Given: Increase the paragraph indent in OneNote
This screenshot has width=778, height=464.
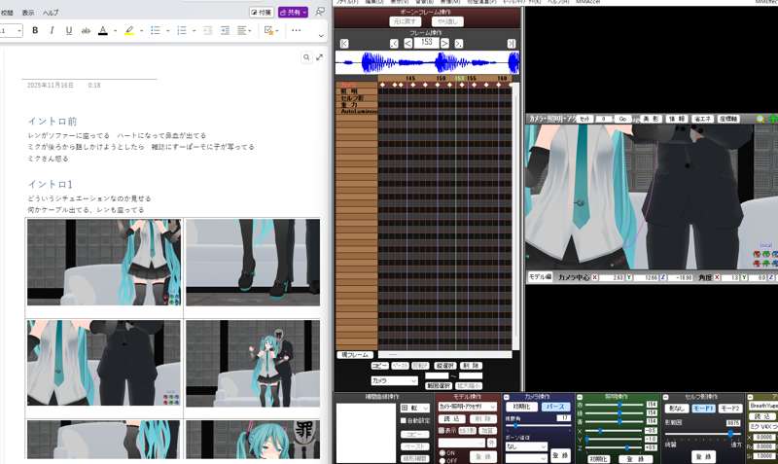Looking at the screenshot, I should [225, 31].
